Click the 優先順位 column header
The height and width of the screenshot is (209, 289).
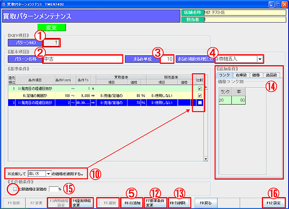(x=12, y=80)
